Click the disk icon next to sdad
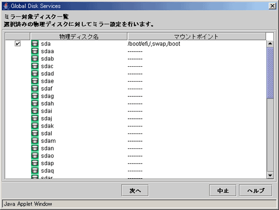Screen dimensions: 279x210 pyautogui.click(x=35, y=74)
